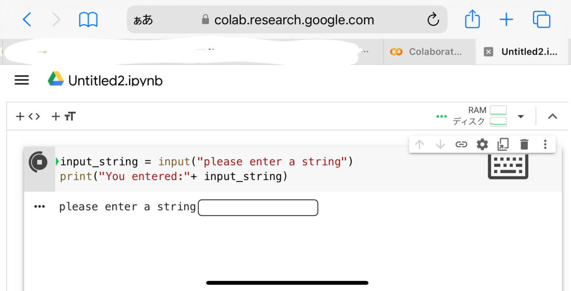This screenshot has height=291, width=571.
Task: Switch to the Untitled2.ipynb browser tab
Action: (x=528, y=51)
